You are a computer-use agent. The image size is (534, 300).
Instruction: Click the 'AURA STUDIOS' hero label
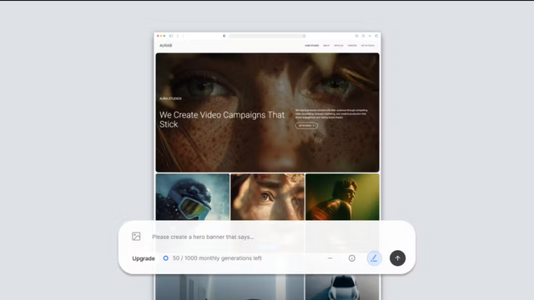(170, 98)
